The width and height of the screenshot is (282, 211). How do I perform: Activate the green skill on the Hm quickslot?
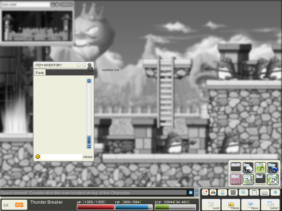click(260, 167)
